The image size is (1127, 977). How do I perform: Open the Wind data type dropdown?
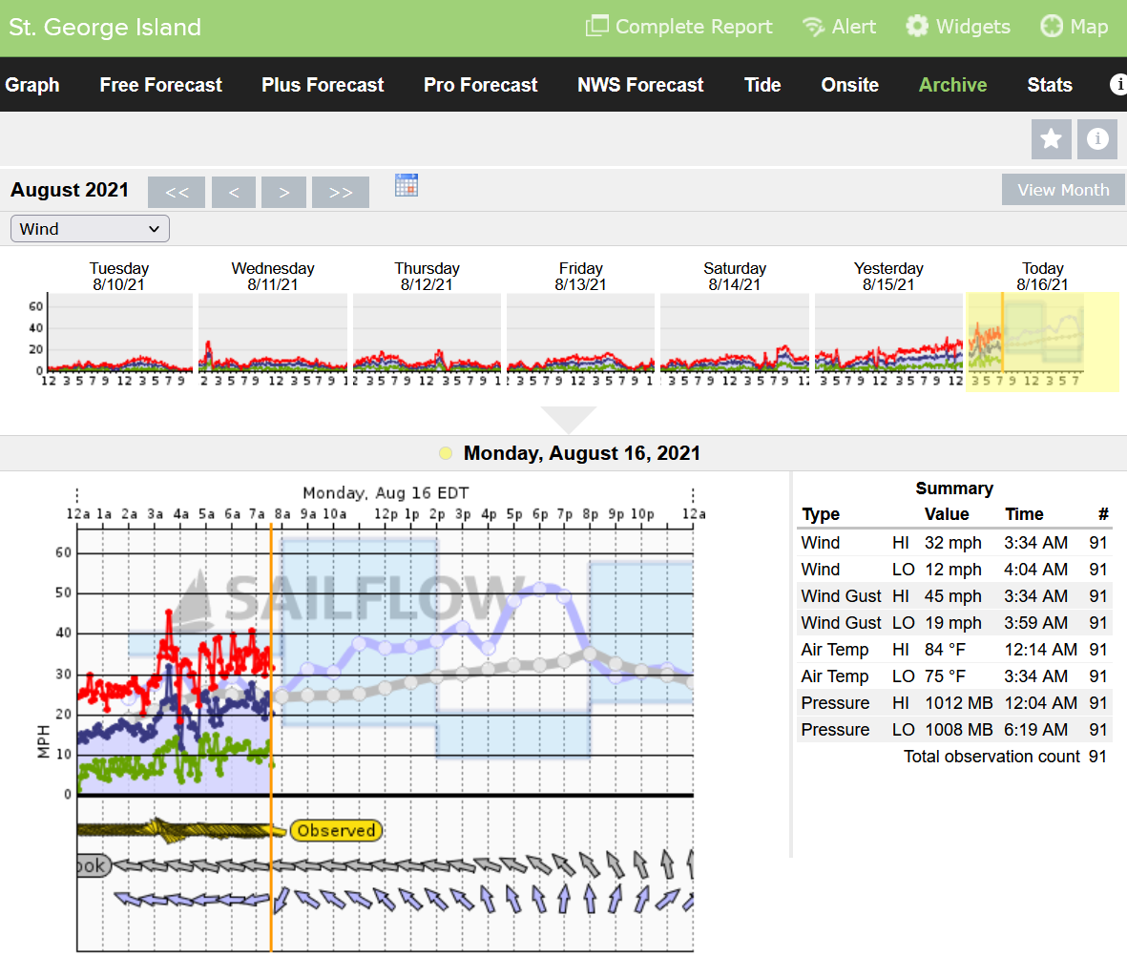point(90,229)
